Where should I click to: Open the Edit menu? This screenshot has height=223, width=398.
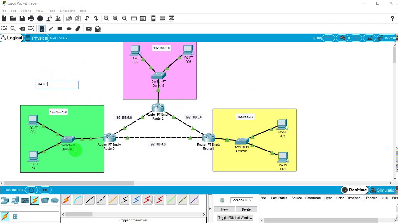13,11
